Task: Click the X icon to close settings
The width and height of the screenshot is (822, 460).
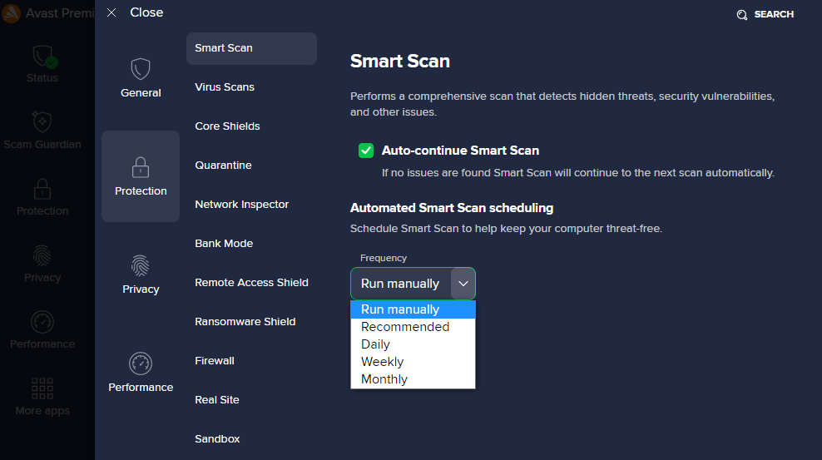Action: point(111,13)
